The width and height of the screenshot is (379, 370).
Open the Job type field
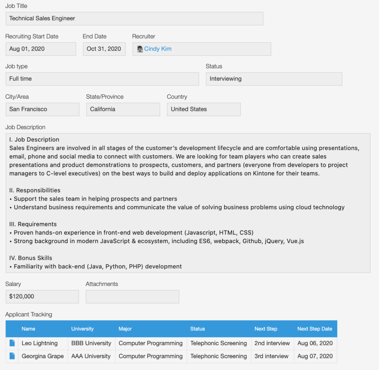click(x=102, y=79)
